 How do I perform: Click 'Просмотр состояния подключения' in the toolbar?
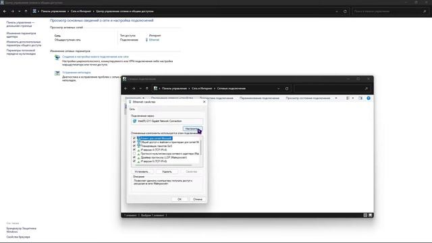click(308, 98)
